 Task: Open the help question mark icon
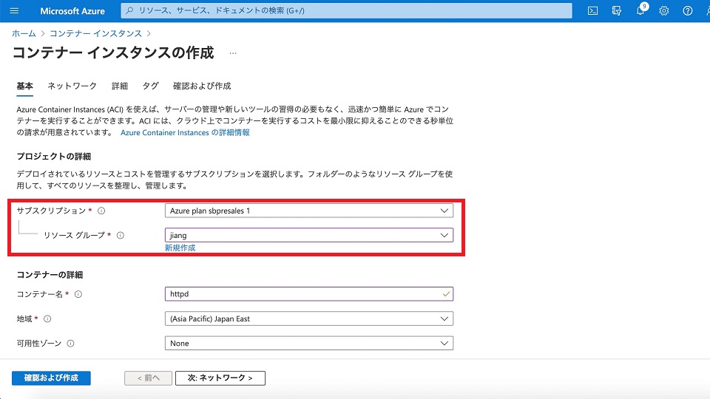(688, 11)
